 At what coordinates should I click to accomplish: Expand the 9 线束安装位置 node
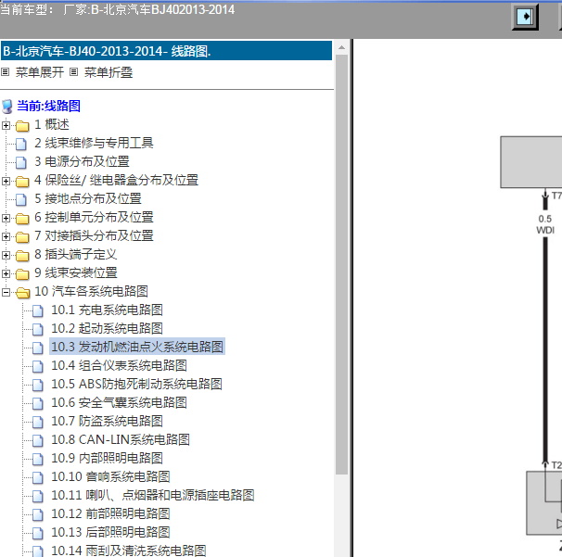coord(6,274)
